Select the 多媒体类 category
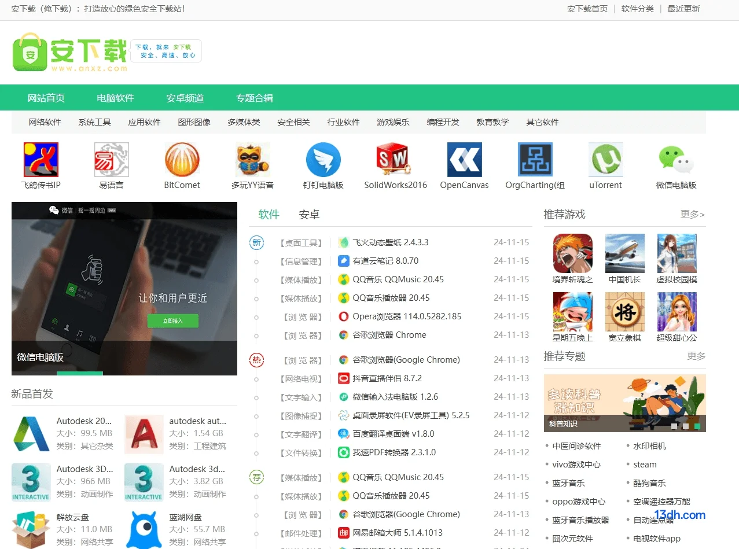Viewport: 739px width, 549px height. (x=244, y=122)
